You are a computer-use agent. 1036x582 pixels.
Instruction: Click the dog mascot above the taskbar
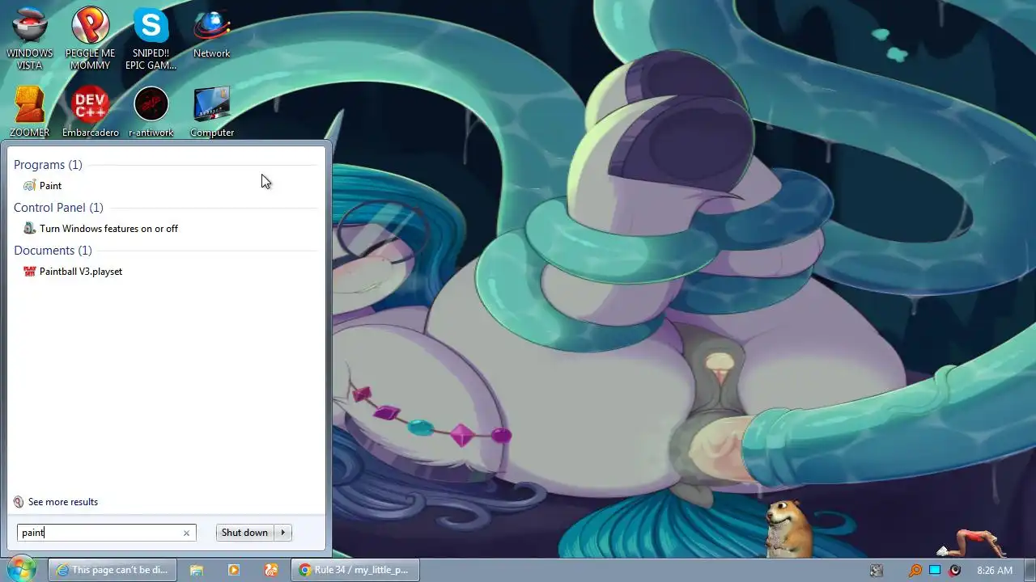pos(787,529)
